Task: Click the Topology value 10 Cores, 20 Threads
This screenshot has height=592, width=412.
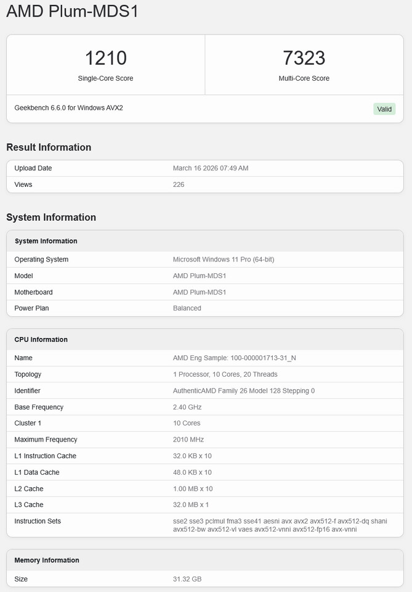Action: click(225, 374)
